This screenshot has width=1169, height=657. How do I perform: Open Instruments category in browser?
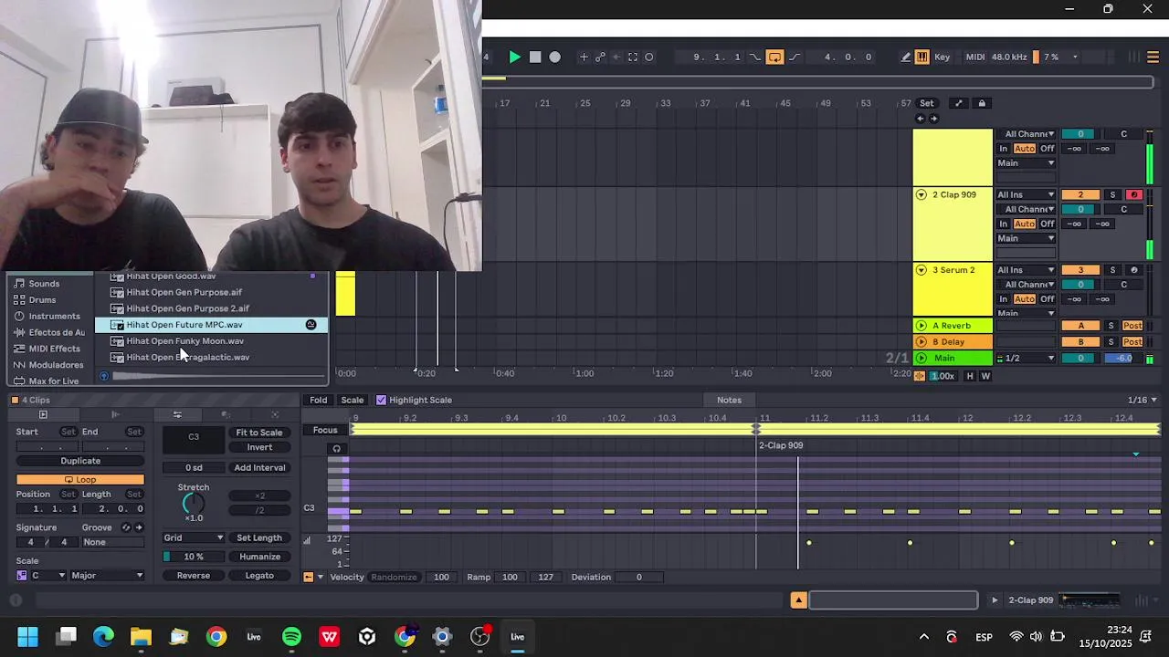(x=54, y=317)
